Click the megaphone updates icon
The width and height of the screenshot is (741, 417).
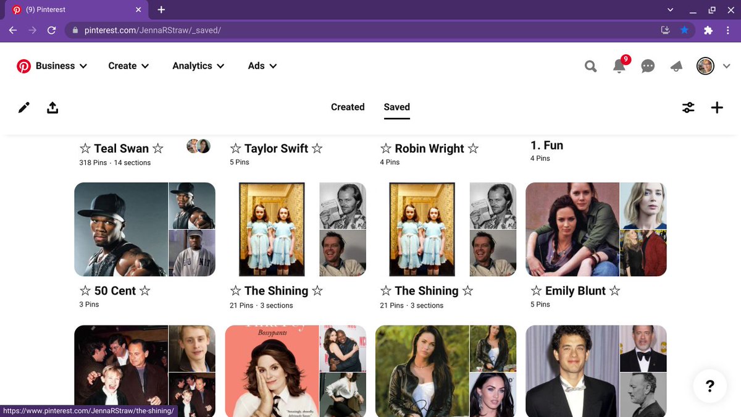click(676, 66)
